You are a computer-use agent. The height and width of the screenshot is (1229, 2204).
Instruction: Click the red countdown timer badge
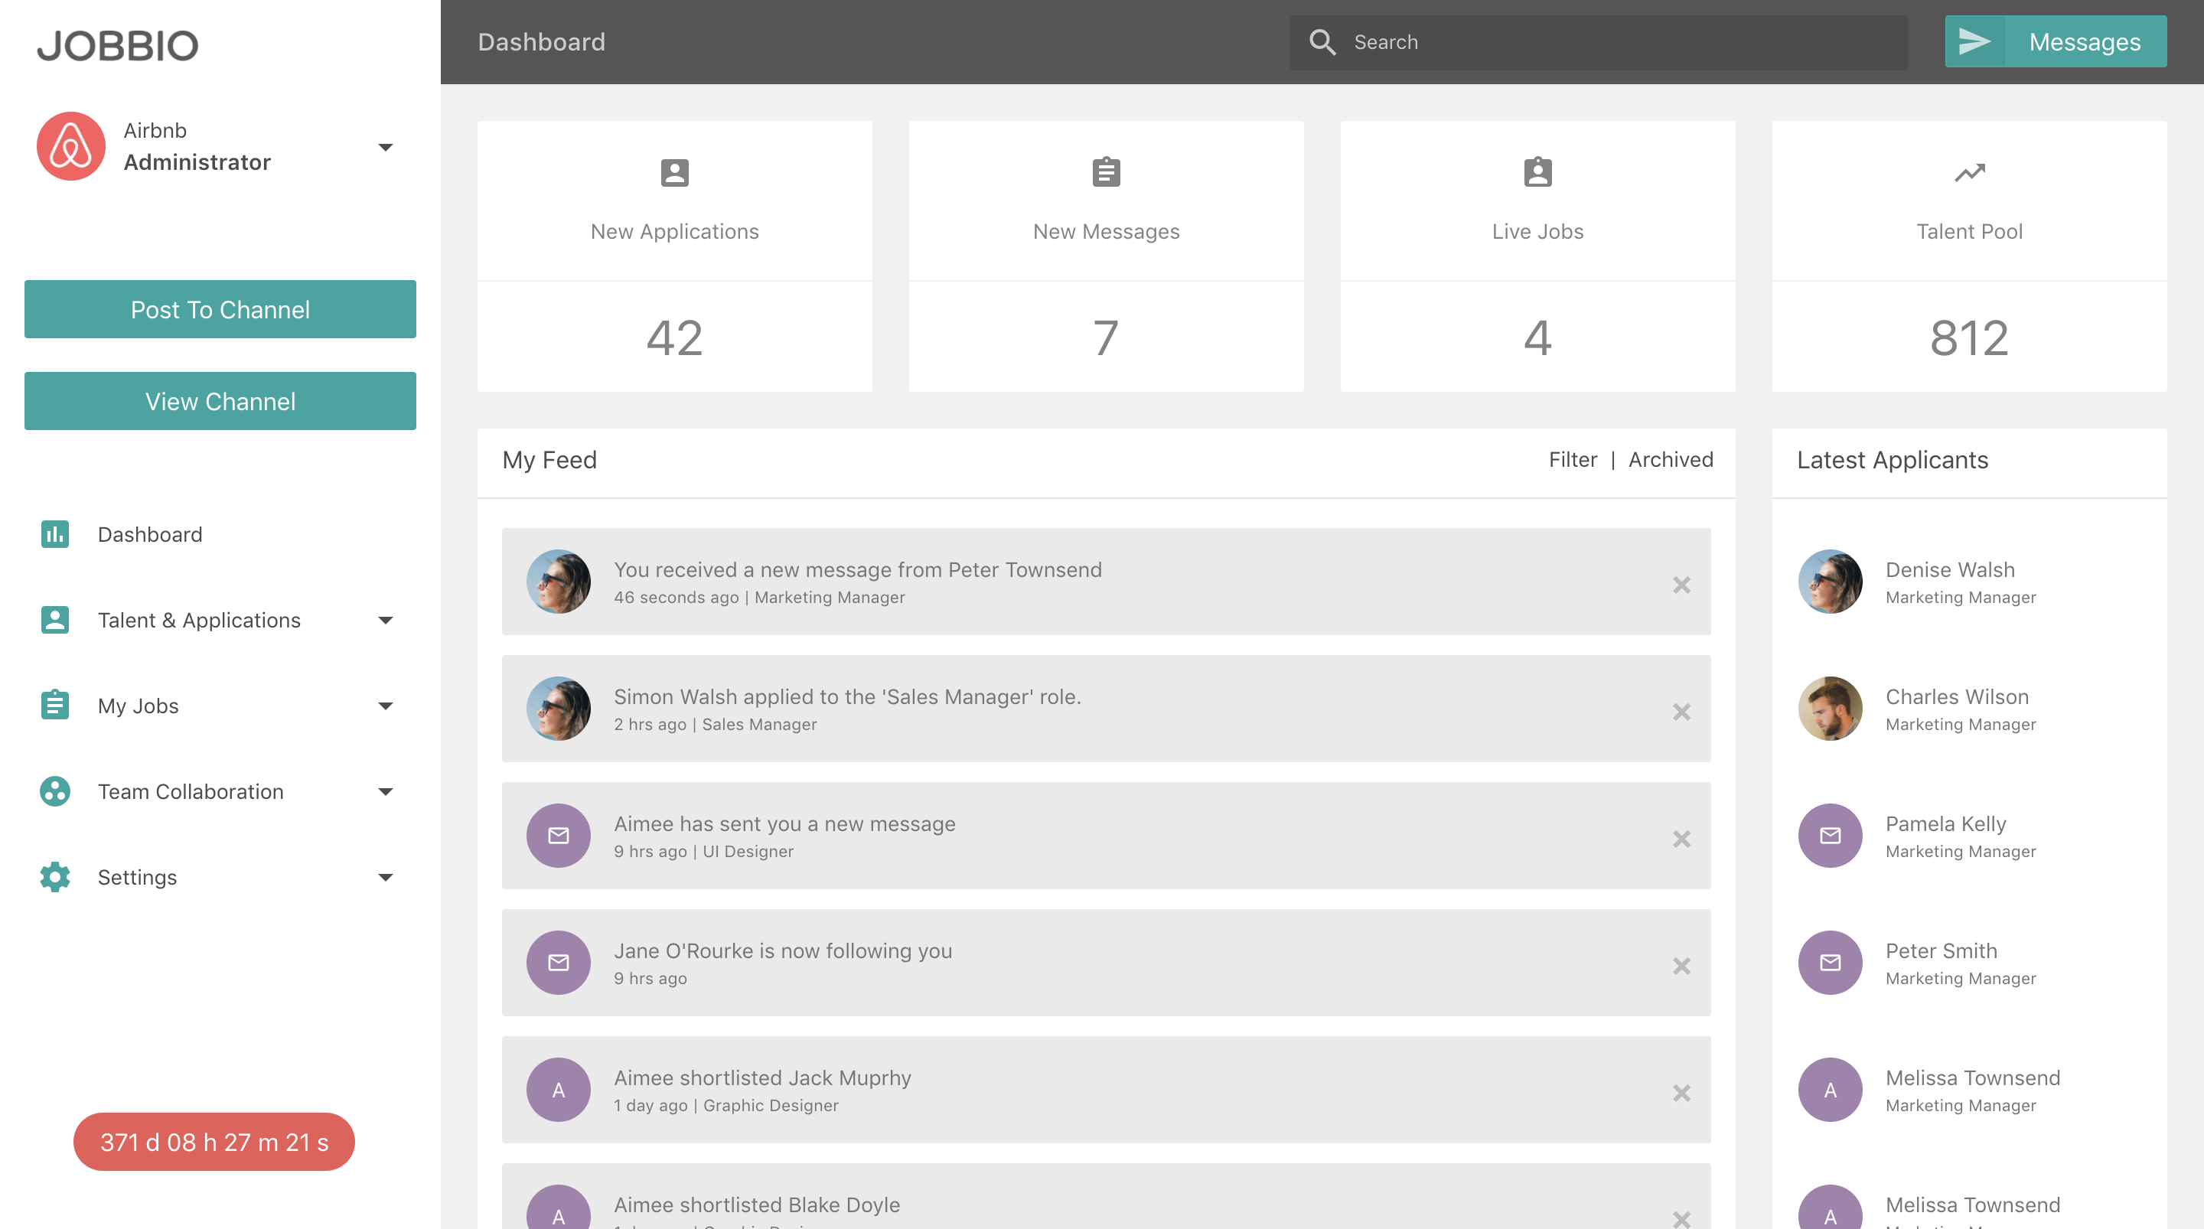click(214, 1142)
